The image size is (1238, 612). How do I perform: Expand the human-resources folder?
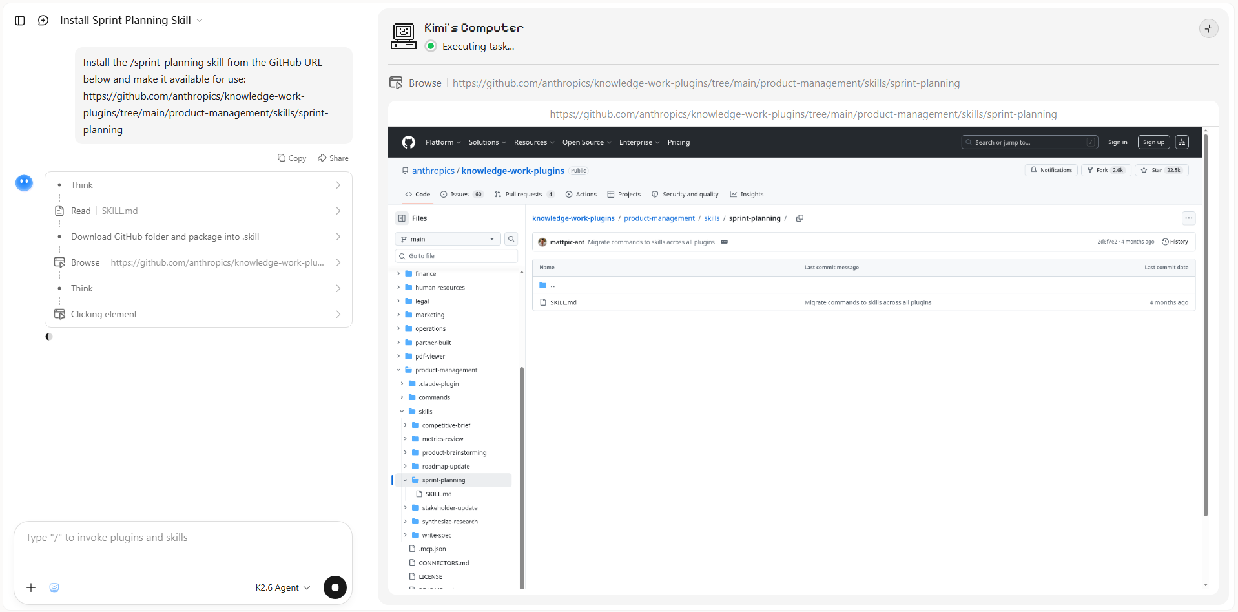point(398,288)
